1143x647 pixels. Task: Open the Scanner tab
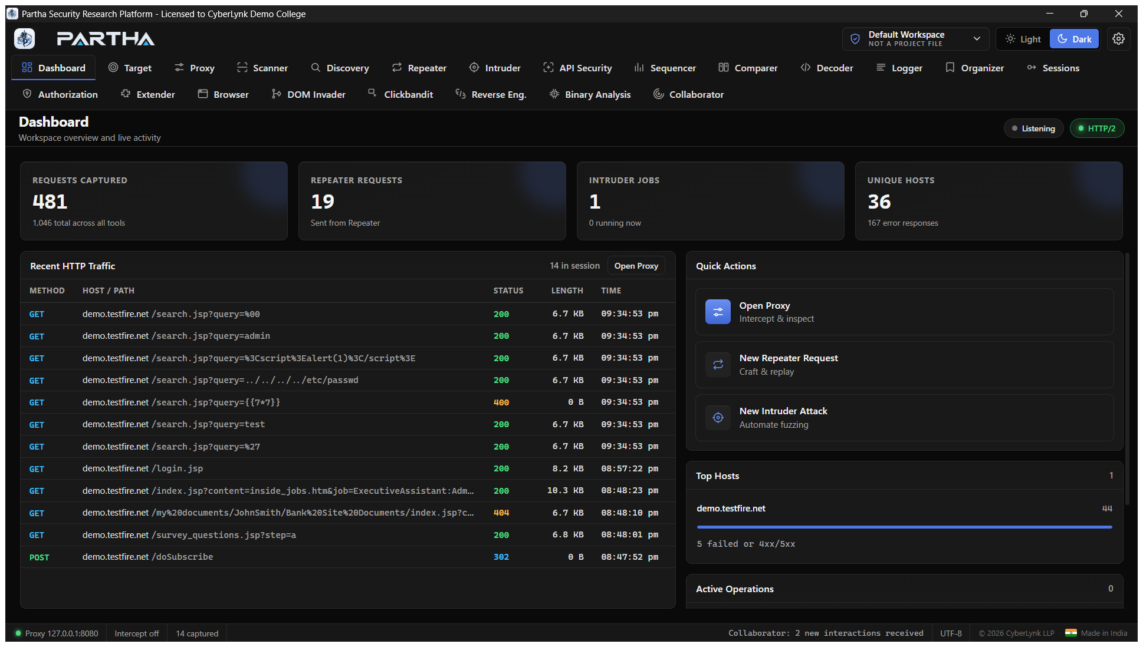point(262,68)
